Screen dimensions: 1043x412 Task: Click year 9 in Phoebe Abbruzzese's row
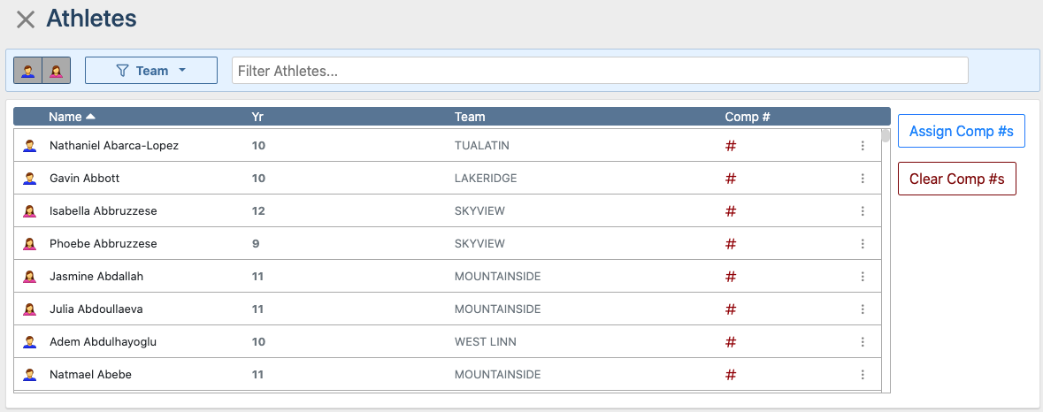(256, 244)
